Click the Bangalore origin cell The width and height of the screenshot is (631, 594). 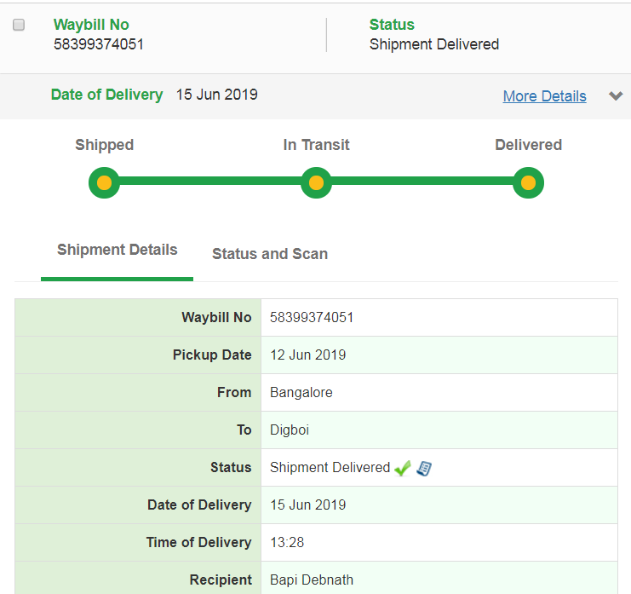coord(301,393)
